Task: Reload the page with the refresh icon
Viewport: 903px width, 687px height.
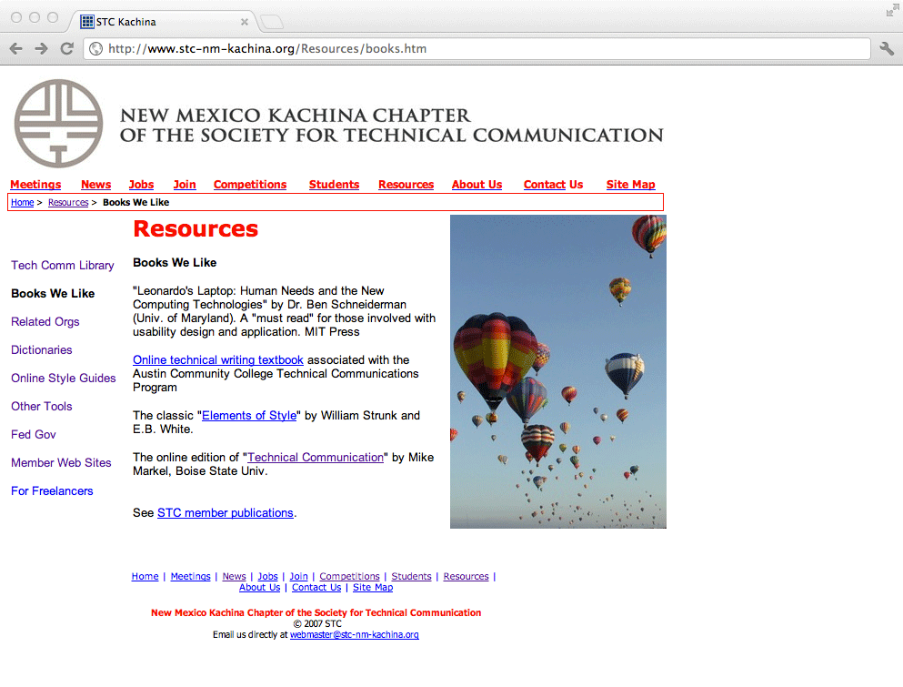Action: pyautogui.click(x=66, y=49)
